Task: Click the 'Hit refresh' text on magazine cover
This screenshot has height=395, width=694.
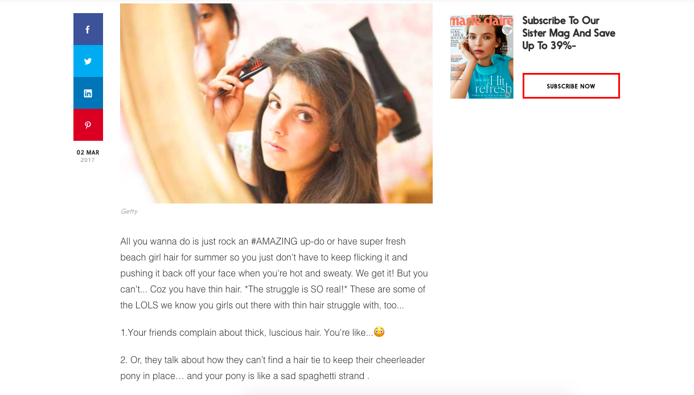Action: 492,84
